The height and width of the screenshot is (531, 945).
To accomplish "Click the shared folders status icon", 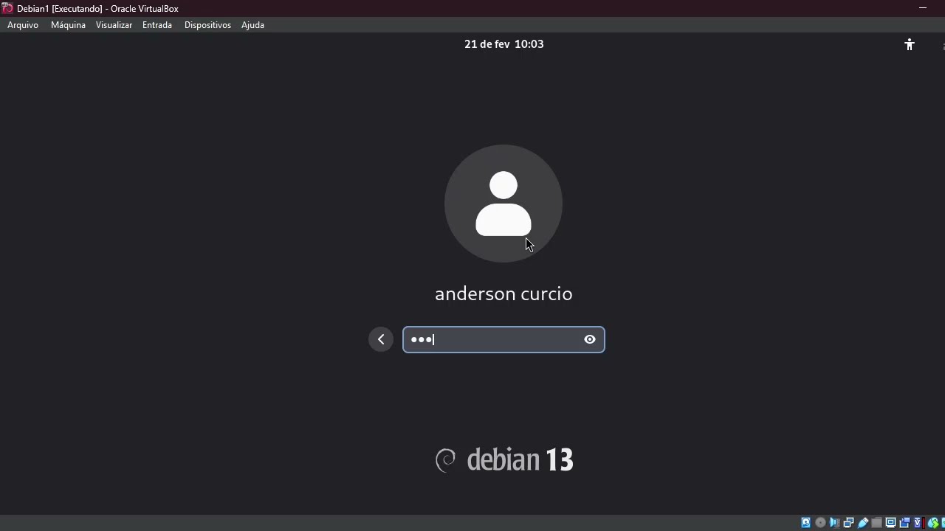I will pos(876,523).
